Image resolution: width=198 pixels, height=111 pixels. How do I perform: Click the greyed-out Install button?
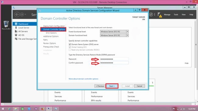pos(127,86)
